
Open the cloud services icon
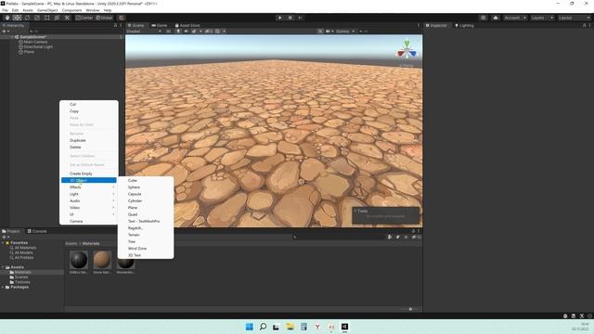496,18
